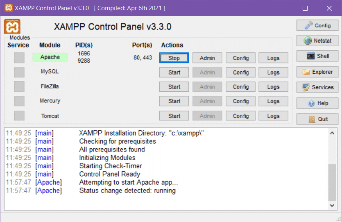342x222 pixels.
Task: Open Config with the wrench icon
Action: pos(317,25)
